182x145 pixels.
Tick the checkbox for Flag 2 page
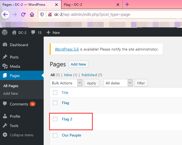click(x=55, y=119)
